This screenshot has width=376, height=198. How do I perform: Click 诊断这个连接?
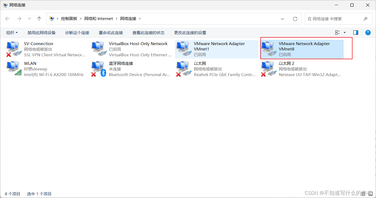point(77,33)
